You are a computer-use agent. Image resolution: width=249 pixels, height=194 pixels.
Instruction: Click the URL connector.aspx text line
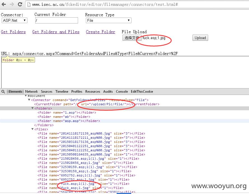[89, 54]
